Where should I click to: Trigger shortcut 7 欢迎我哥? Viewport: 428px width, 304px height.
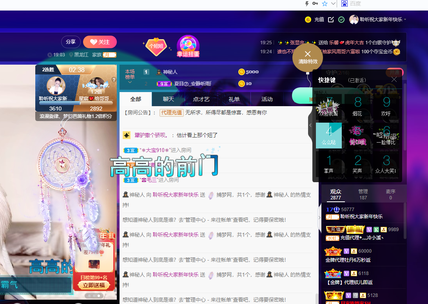(x=329, y=107)
